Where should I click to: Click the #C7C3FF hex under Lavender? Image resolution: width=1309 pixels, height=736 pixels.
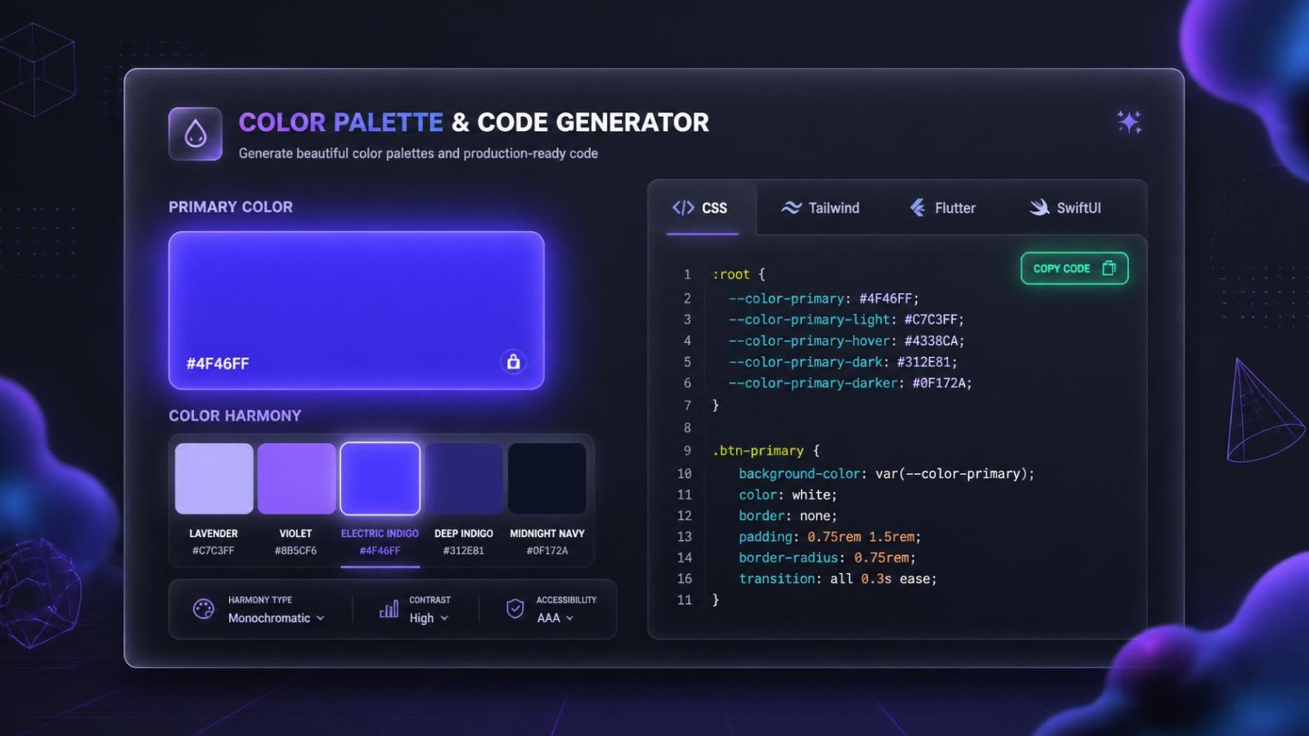pos(214,551)
